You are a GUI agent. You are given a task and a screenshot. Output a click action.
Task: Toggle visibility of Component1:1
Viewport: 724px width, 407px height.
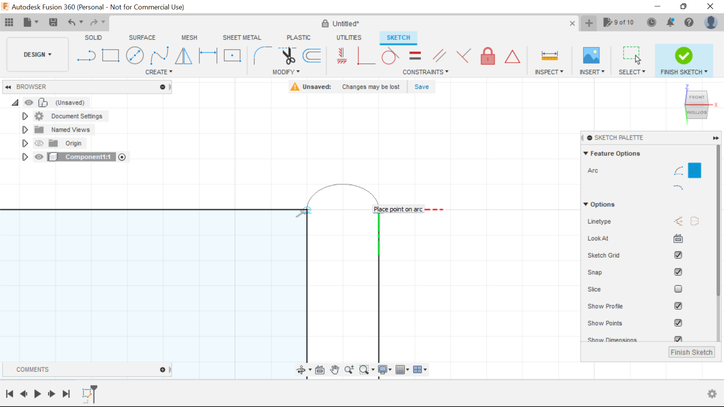[39, 157]
